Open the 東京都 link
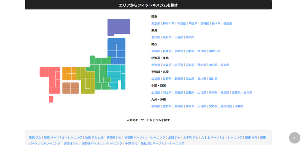The image size is (304, 145). [156, 24]
